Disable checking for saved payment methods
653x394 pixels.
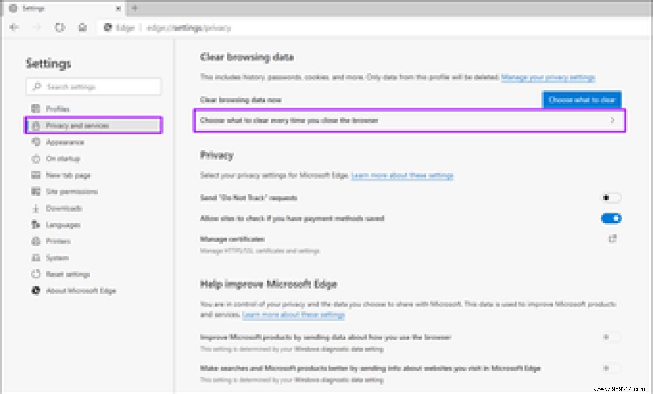pyautogui.click(x=611, y=218)
